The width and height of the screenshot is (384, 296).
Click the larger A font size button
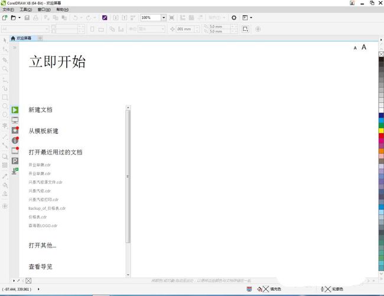364,47
